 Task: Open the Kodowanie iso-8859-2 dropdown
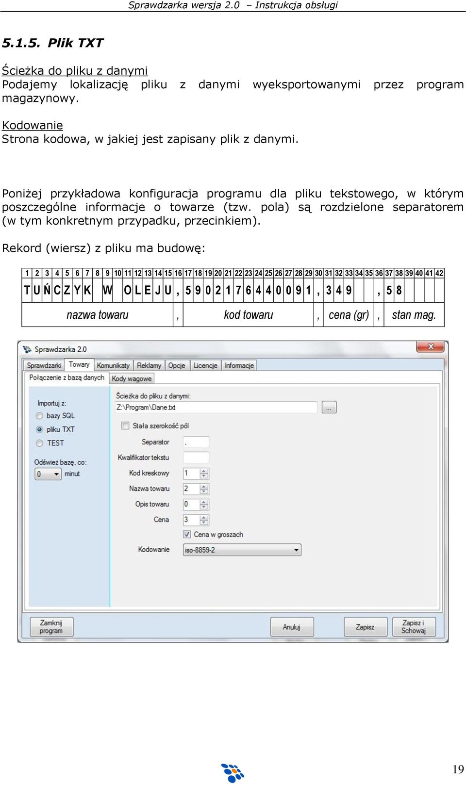pyautogui.click(x=242, y=550)
